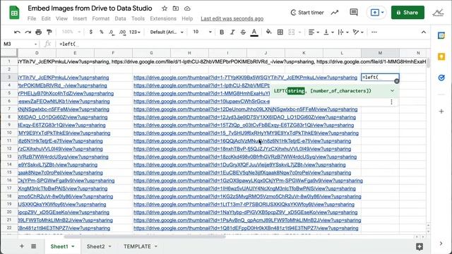Click into the formula bar
Viewport: 452px width, 254px height.
point(242,44)
